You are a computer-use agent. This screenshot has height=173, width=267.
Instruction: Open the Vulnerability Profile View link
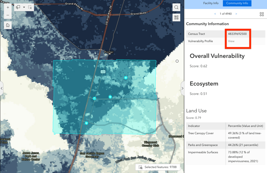pyautogui.click(x=231, y=41)
